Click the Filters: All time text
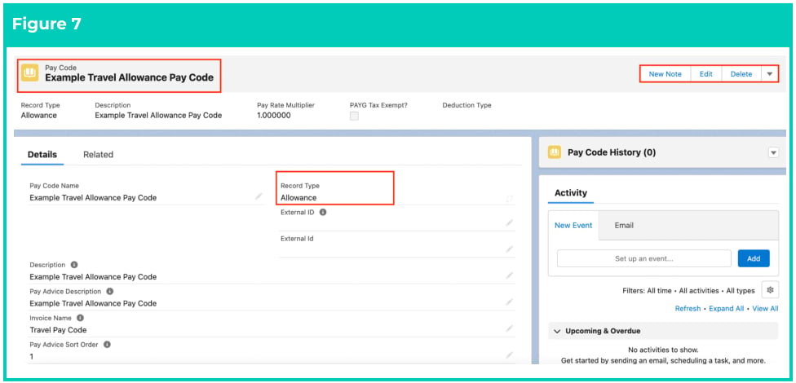The width and height of the screenshot is (796, 383). click(x=648, y=291)
